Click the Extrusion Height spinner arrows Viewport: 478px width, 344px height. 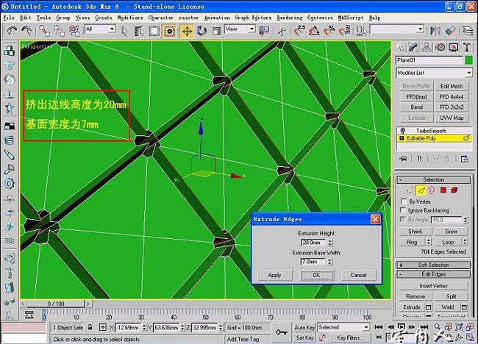coord(330,243)
